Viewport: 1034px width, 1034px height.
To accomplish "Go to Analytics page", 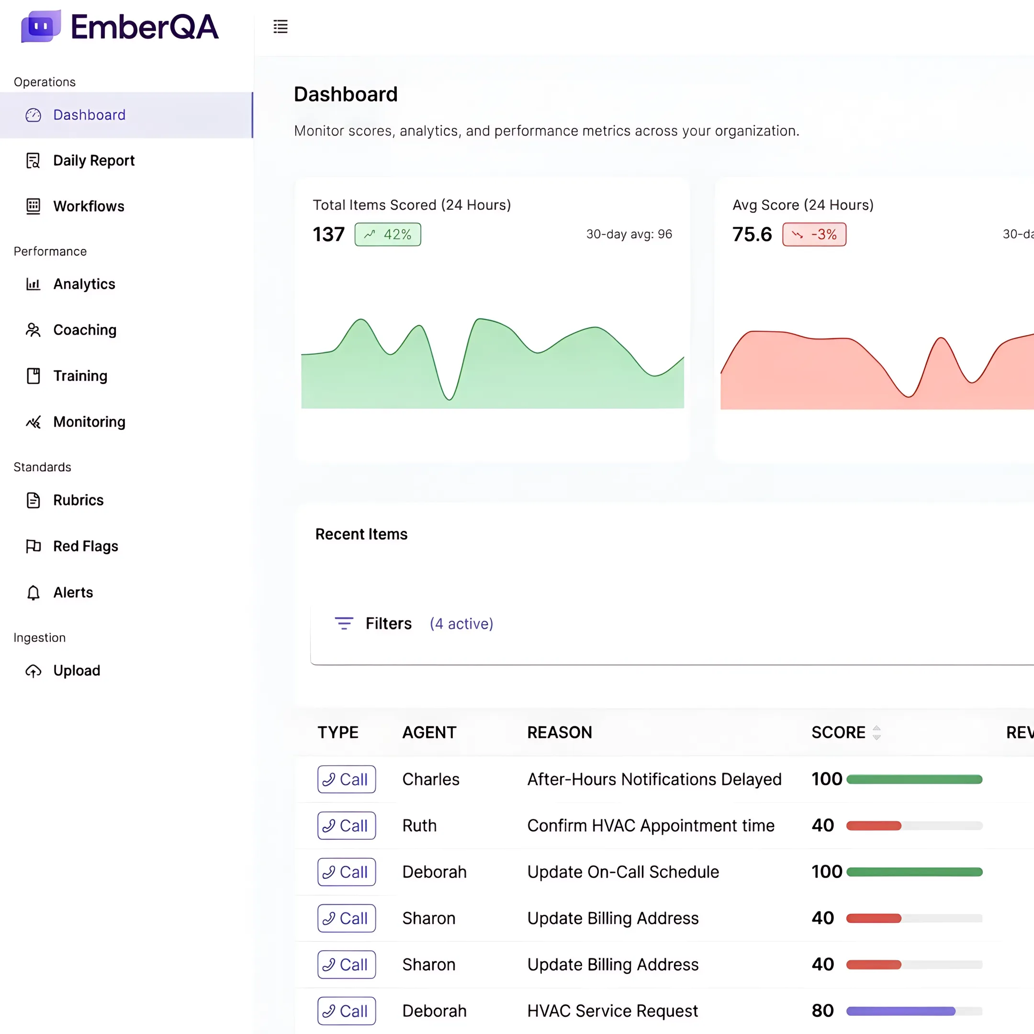I will pyautogui.click(x=126, y=284).
